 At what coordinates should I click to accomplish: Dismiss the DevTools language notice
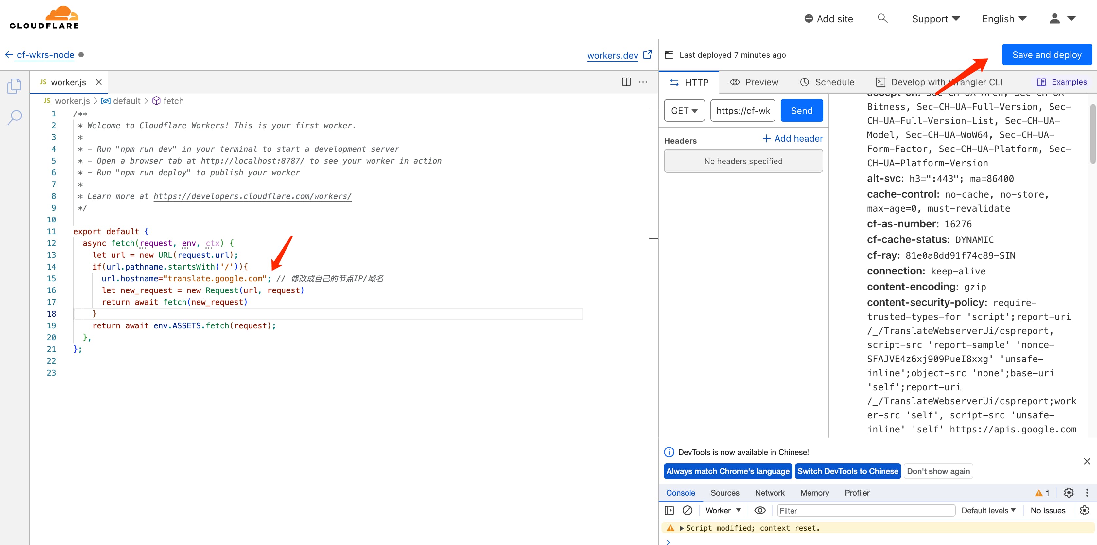[1087, 461]
